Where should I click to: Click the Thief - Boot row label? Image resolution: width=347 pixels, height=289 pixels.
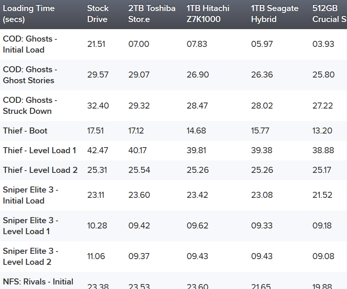[x=25, y=131]
